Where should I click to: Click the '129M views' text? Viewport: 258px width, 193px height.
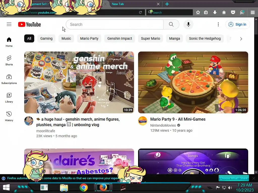159,131
